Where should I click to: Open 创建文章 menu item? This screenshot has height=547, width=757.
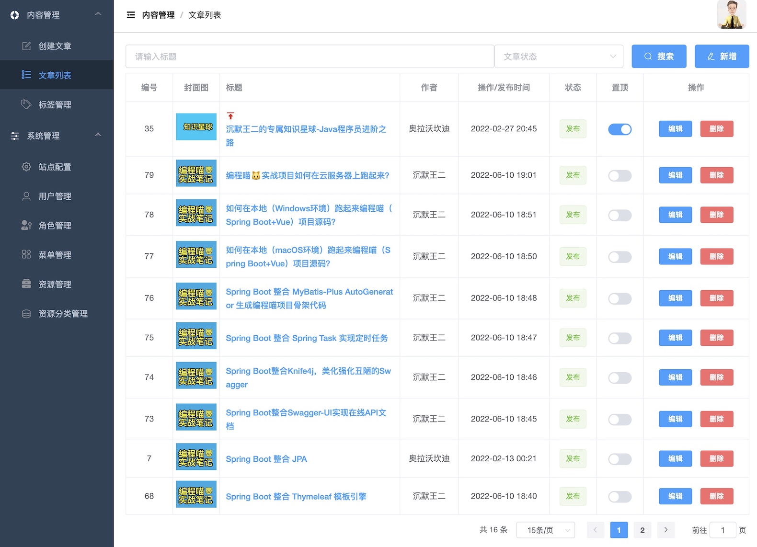(x=57, y=46)
